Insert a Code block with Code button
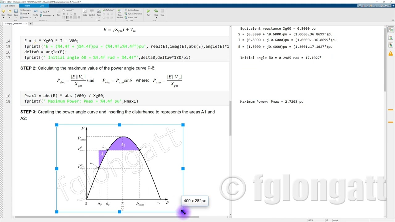 pos(85,12)
